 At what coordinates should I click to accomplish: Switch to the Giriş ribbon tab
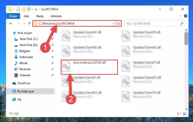(x=26, y=16)
